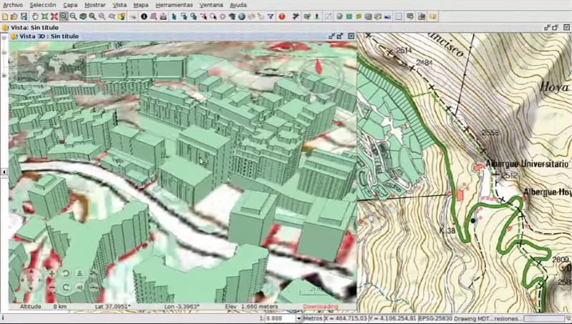Viewport: 572px width, 324px height.
Task: Click the Print icon in the toolbar
Action: tap(164, 16)
